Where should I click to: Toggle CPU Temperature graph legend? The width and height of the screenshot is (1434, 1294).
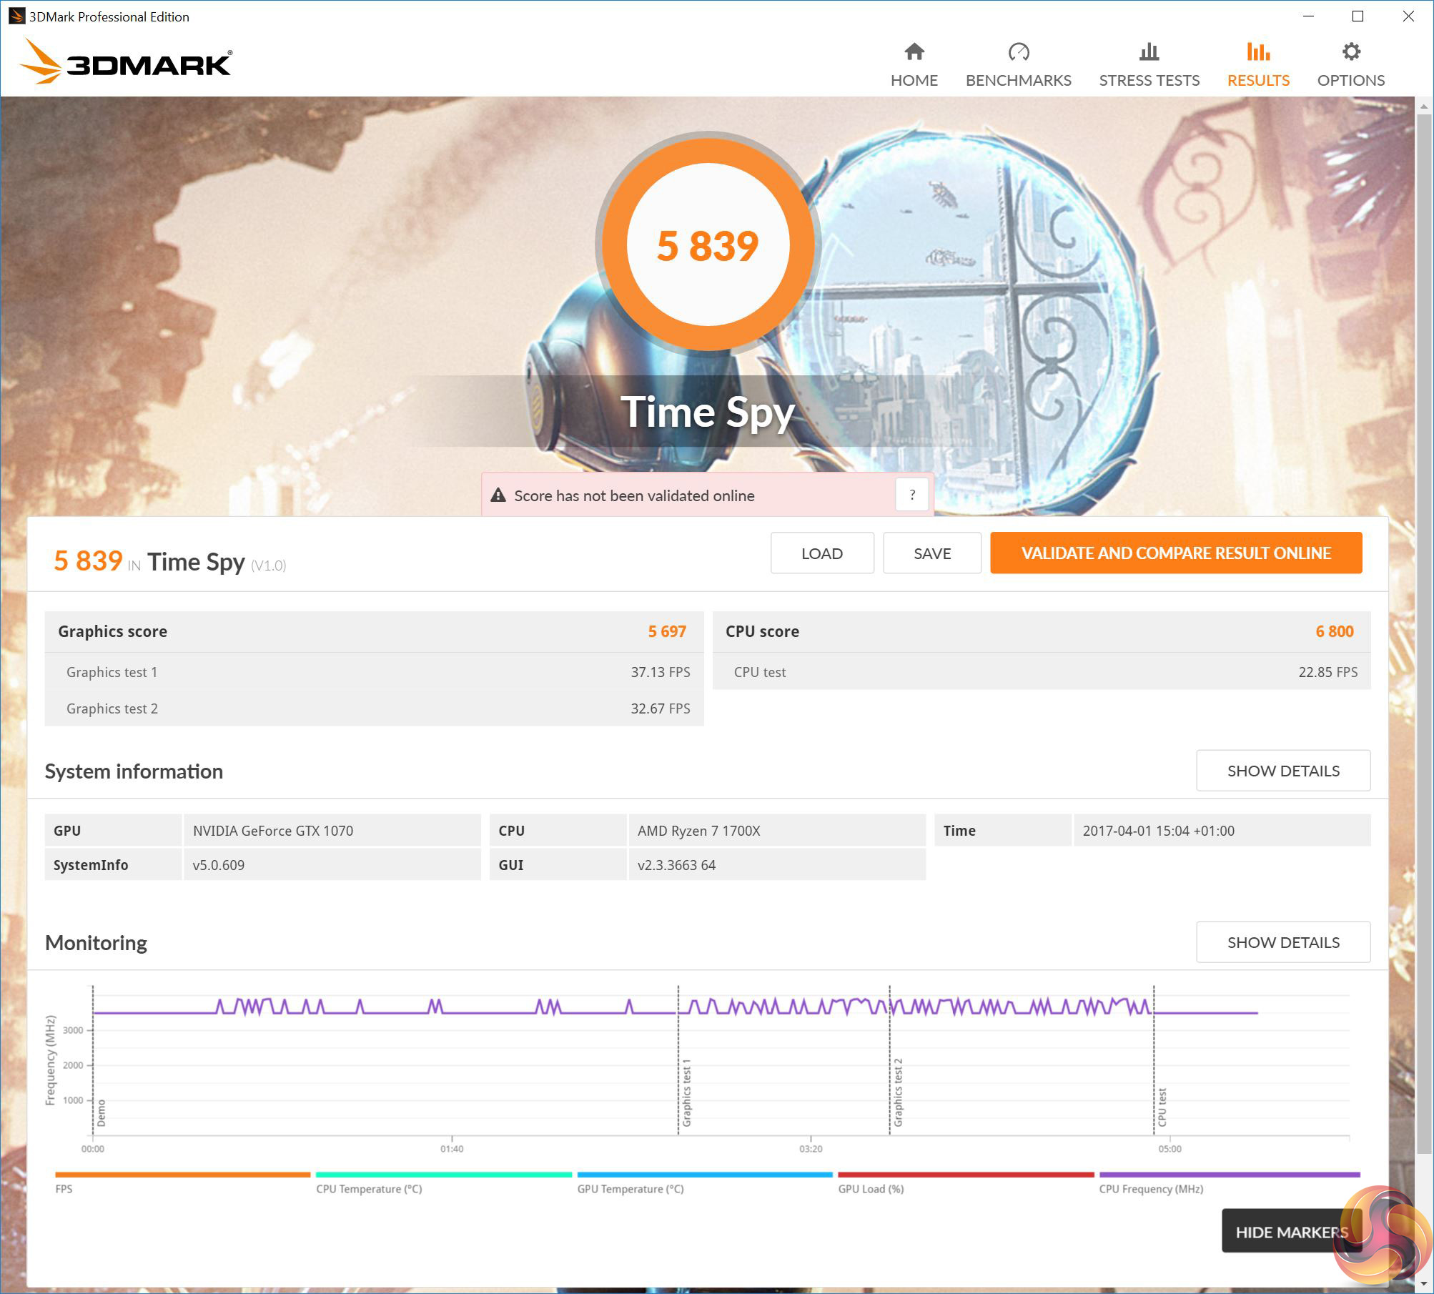[369, 1189]
